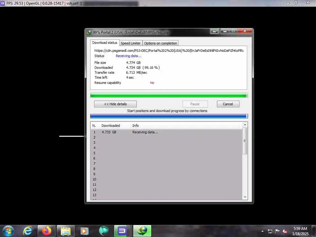Click the Pause button
316x237 pixels.
[x=195, y=104]
